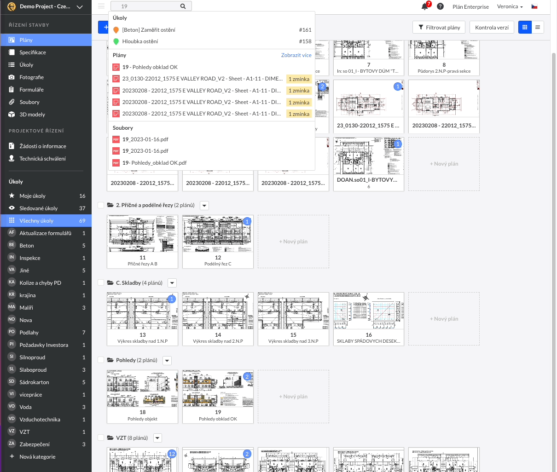557x472 pixels.
Task: Open Formuláře in the sidebar
Action: pyautogui.click(x=46, y=90)
